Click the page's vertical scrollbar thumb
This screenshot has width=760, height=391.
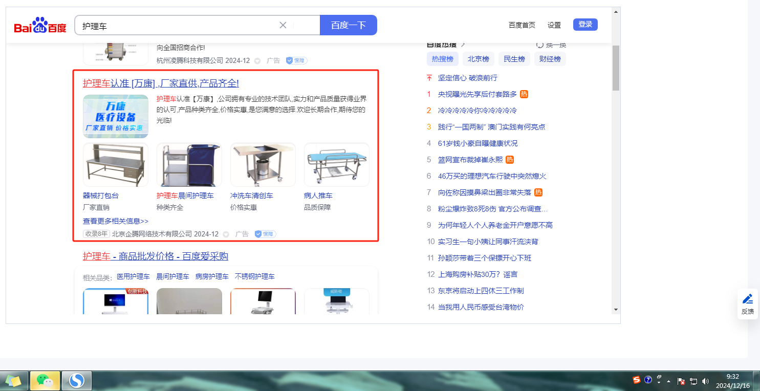tap(616, 68)
